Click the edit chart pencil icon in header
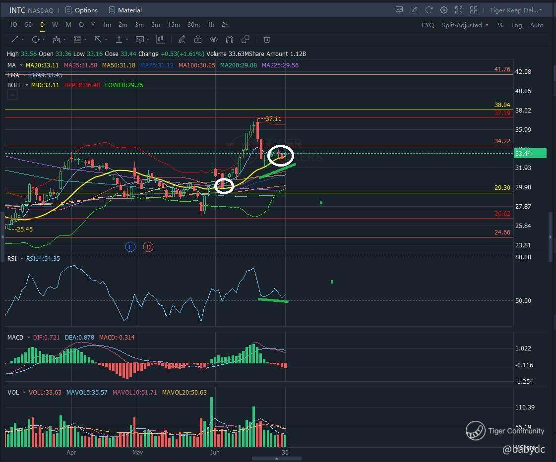Screen dimensions: 556x462 point(414,10)
